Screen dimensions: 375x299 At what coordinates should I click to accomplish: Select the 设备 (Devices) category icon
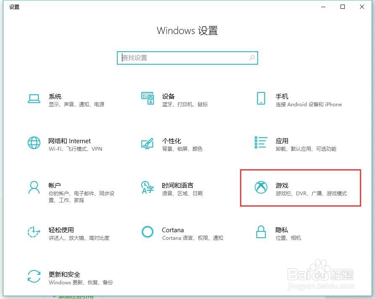point(148,97)
